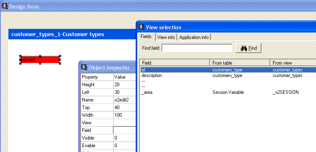
Task: Select the red o2edit2 control
Action: click(40, 60)
